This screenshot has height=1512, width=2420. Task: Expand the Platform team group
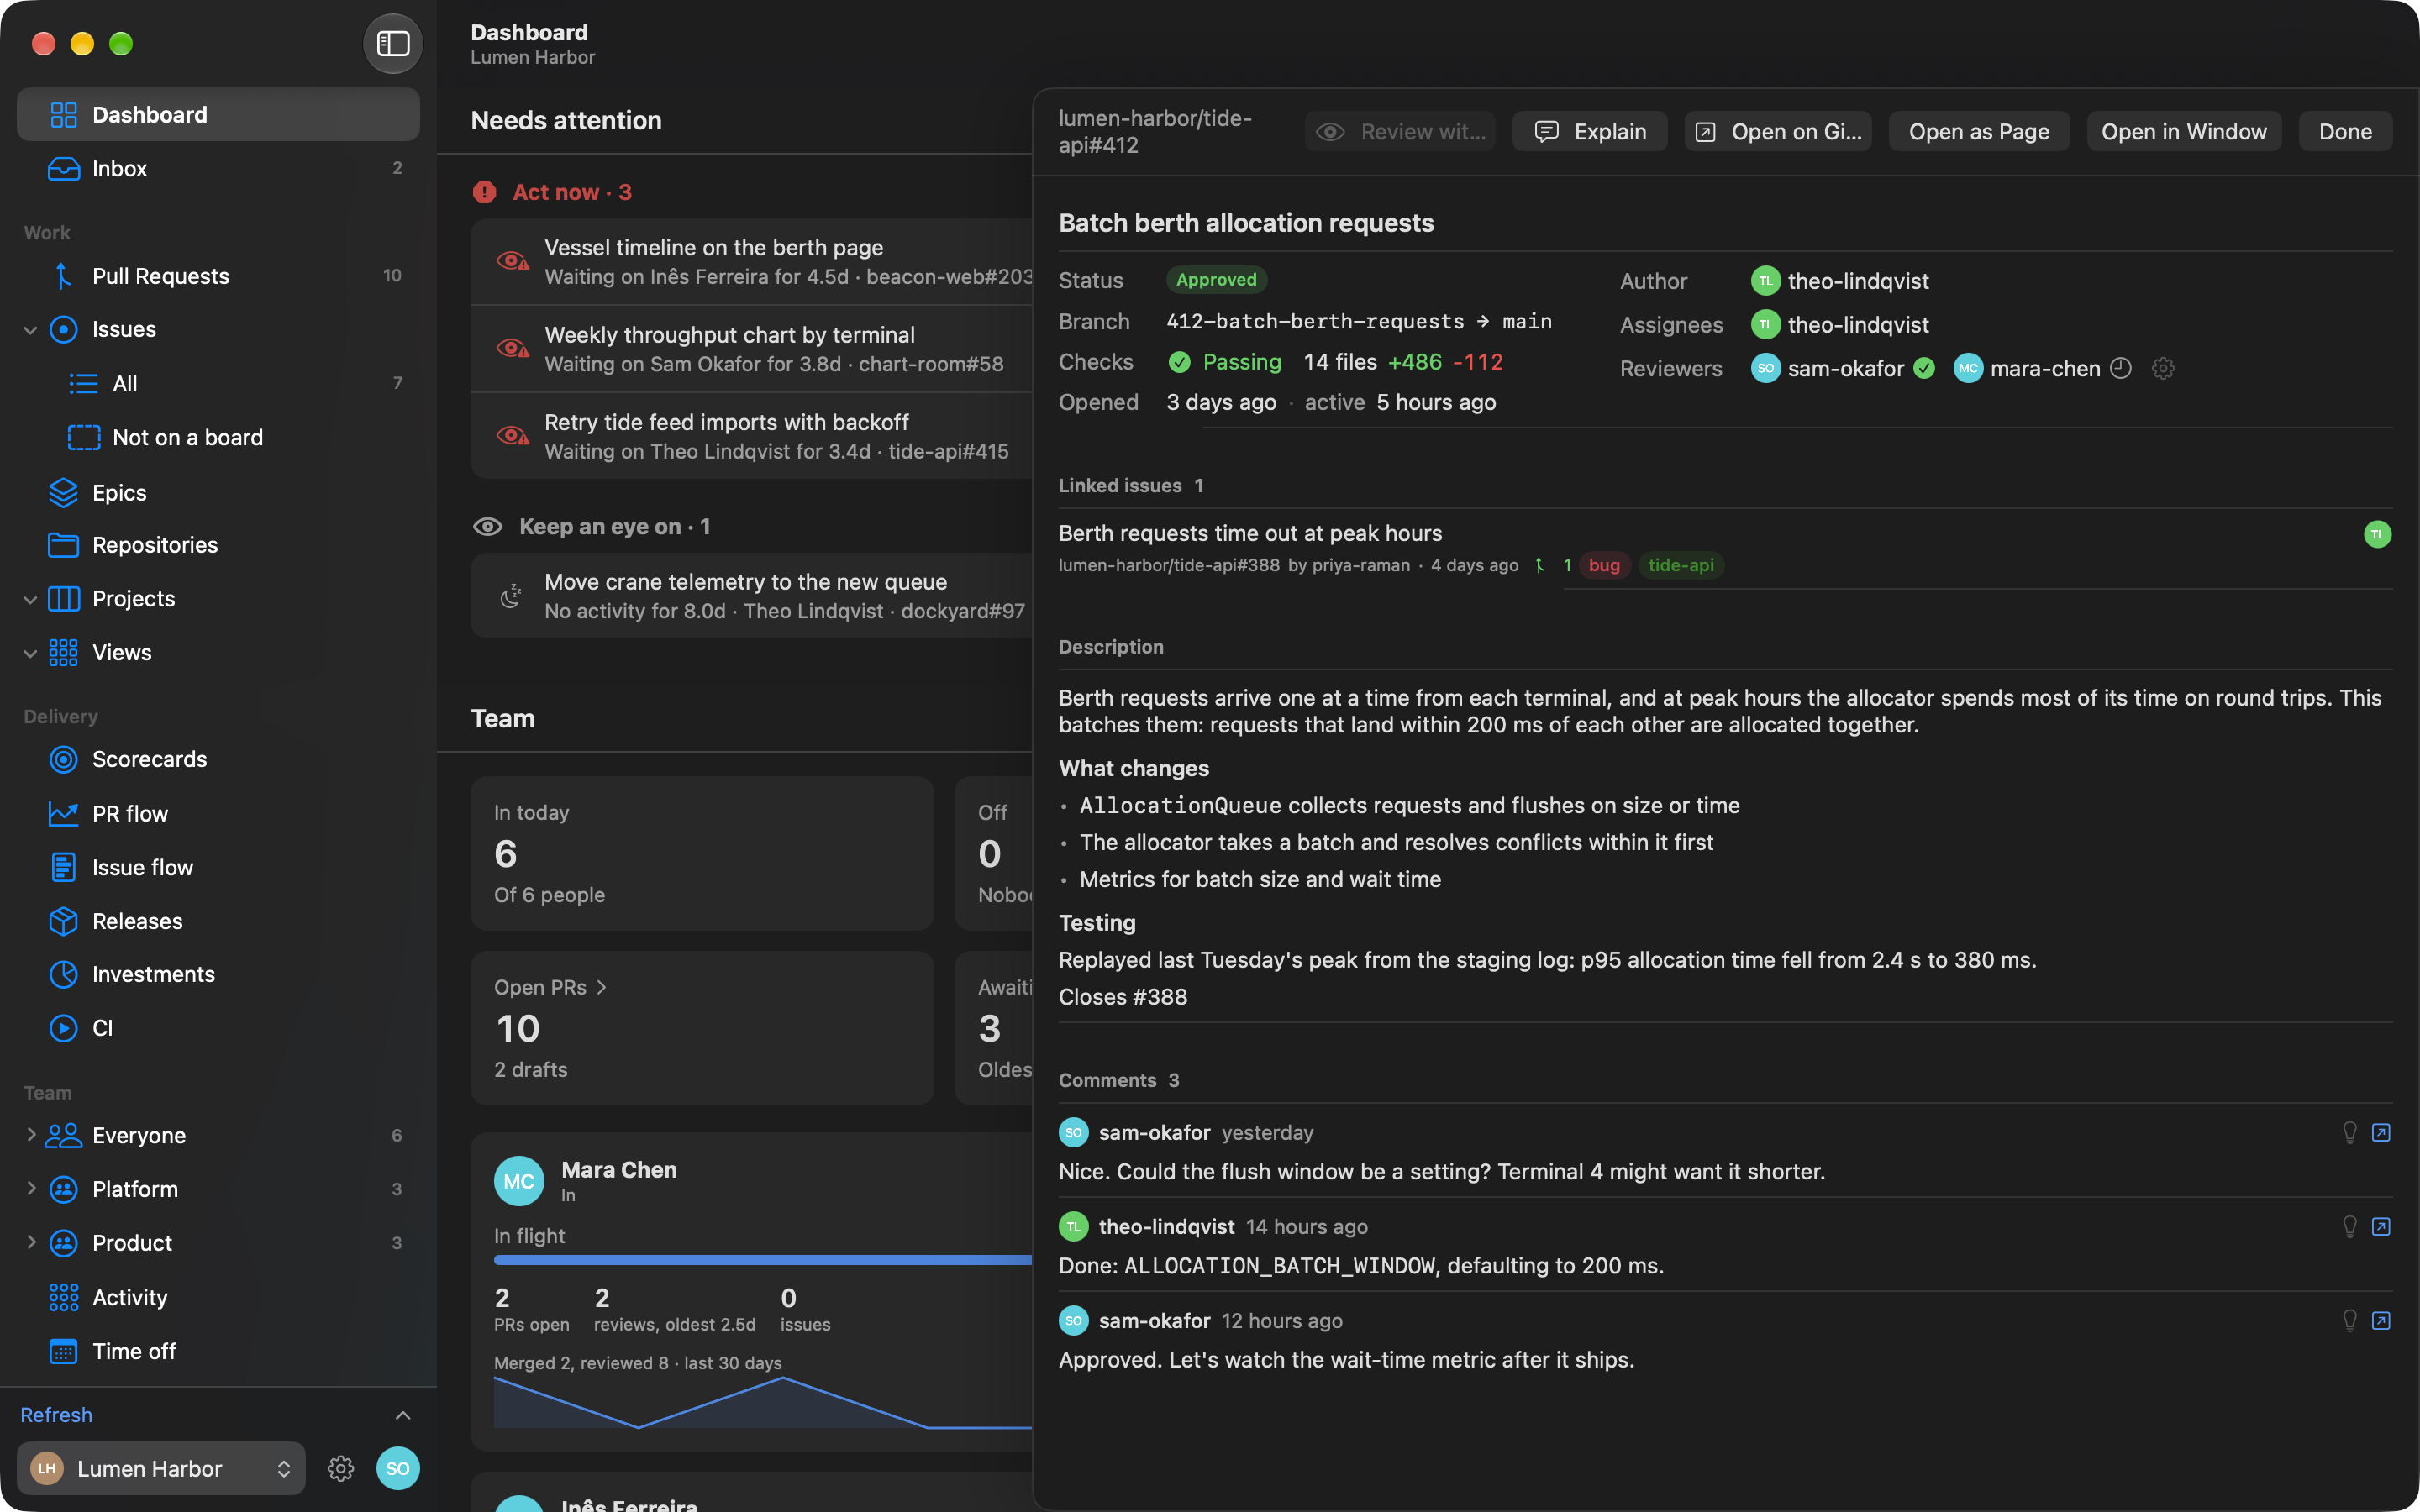click(30, 1188)
